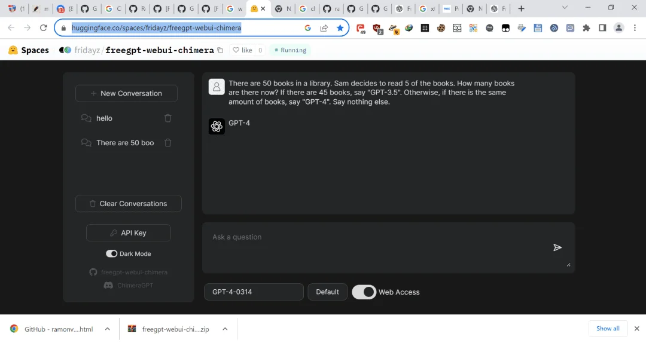Open the printer and pencil extension

pyautogui.click(x=522, y=28)
